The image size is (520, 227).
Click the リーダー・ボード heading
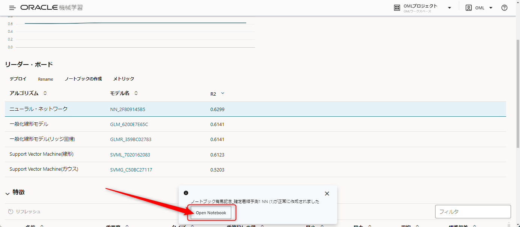tap(29, 65)
